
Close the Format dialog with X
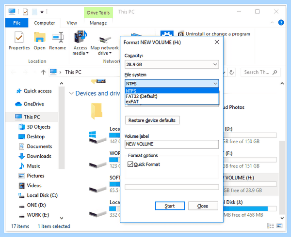point(217,42)
